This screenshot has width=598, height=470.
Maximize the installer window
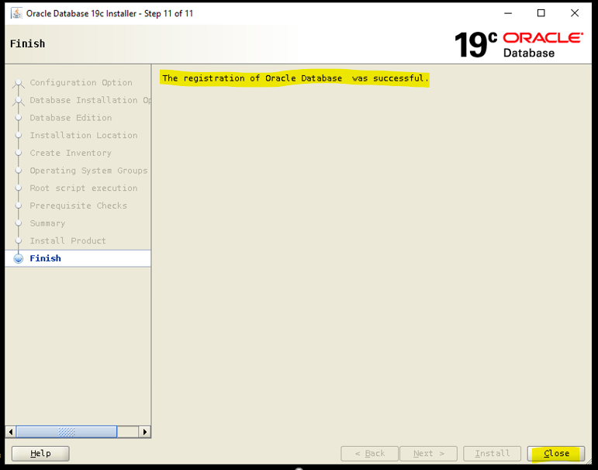[x=541, y=13]
